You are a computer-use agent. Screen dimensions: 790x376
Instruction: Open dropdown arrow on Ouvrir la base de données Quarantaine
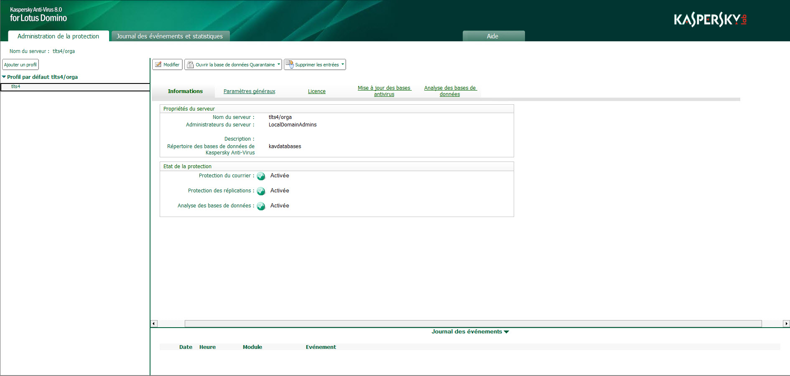tap(278, 64)
